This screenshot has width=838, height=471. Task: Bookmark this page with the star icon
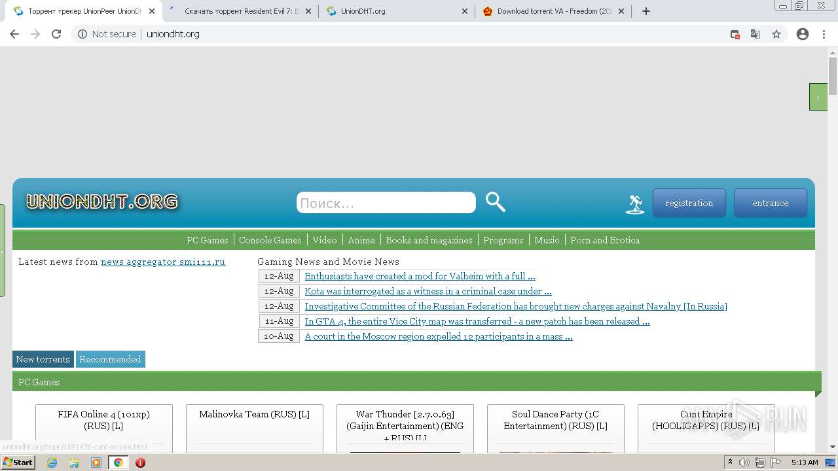776,34
